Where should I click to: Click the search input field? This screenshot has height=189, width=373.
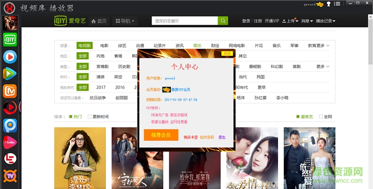185,21
